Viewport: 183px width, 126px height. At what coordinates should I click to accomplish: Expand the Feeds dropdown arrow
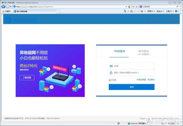coord(135,11)
